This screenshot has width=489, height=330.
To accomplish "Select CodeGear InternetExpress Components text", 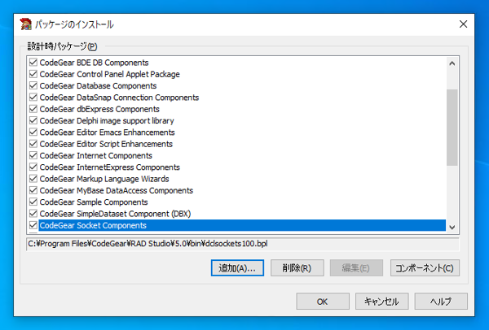I will tap(110, 167).
